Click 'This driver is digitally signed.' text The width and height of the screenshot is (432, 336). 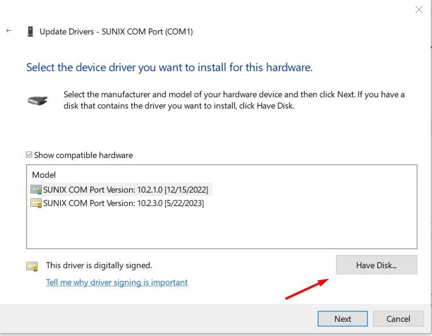click(99, 265)
